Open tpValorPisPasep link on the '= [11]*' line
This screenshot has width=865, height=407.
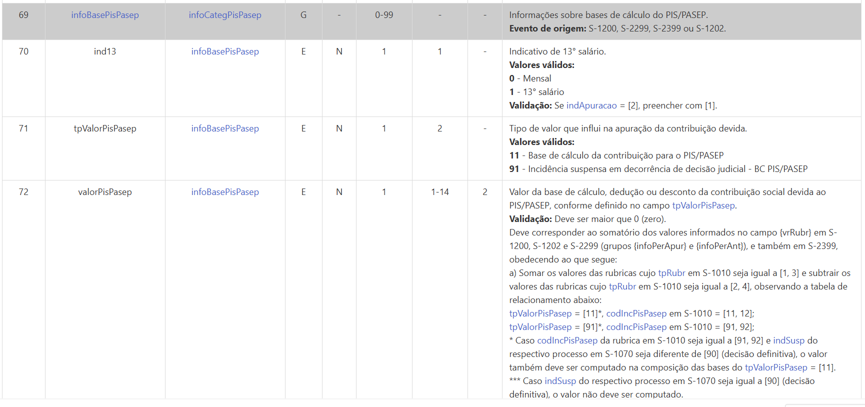click(x=540, y=313)
